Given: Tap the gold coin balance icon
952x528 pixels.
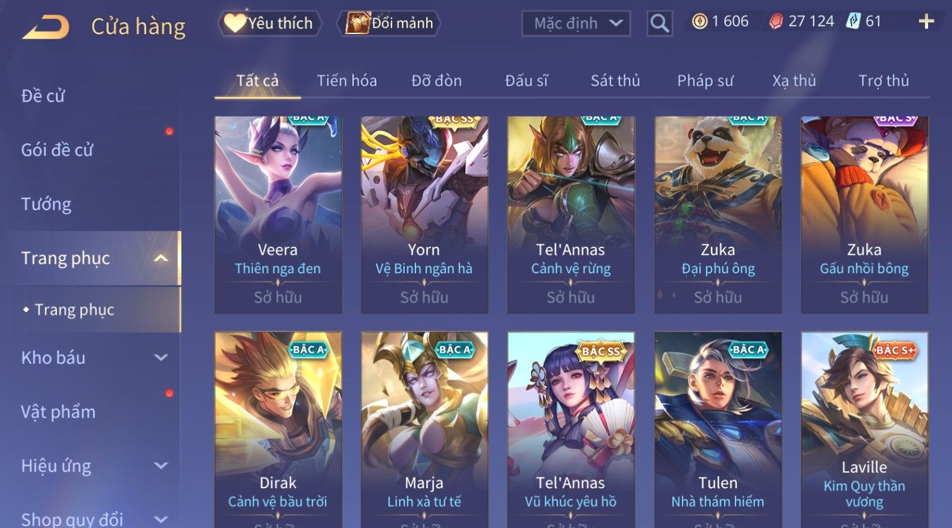Looking at the screenshot, I should (699, 21).
